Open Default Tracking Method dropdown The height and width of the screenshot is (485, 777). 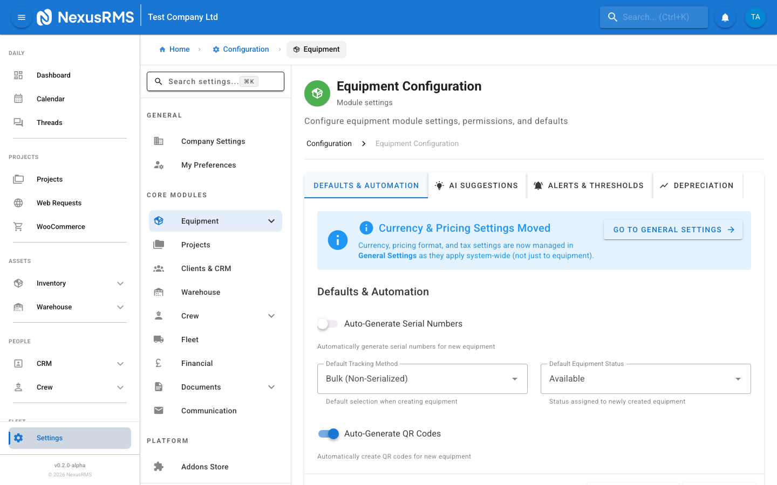point(422,379)
